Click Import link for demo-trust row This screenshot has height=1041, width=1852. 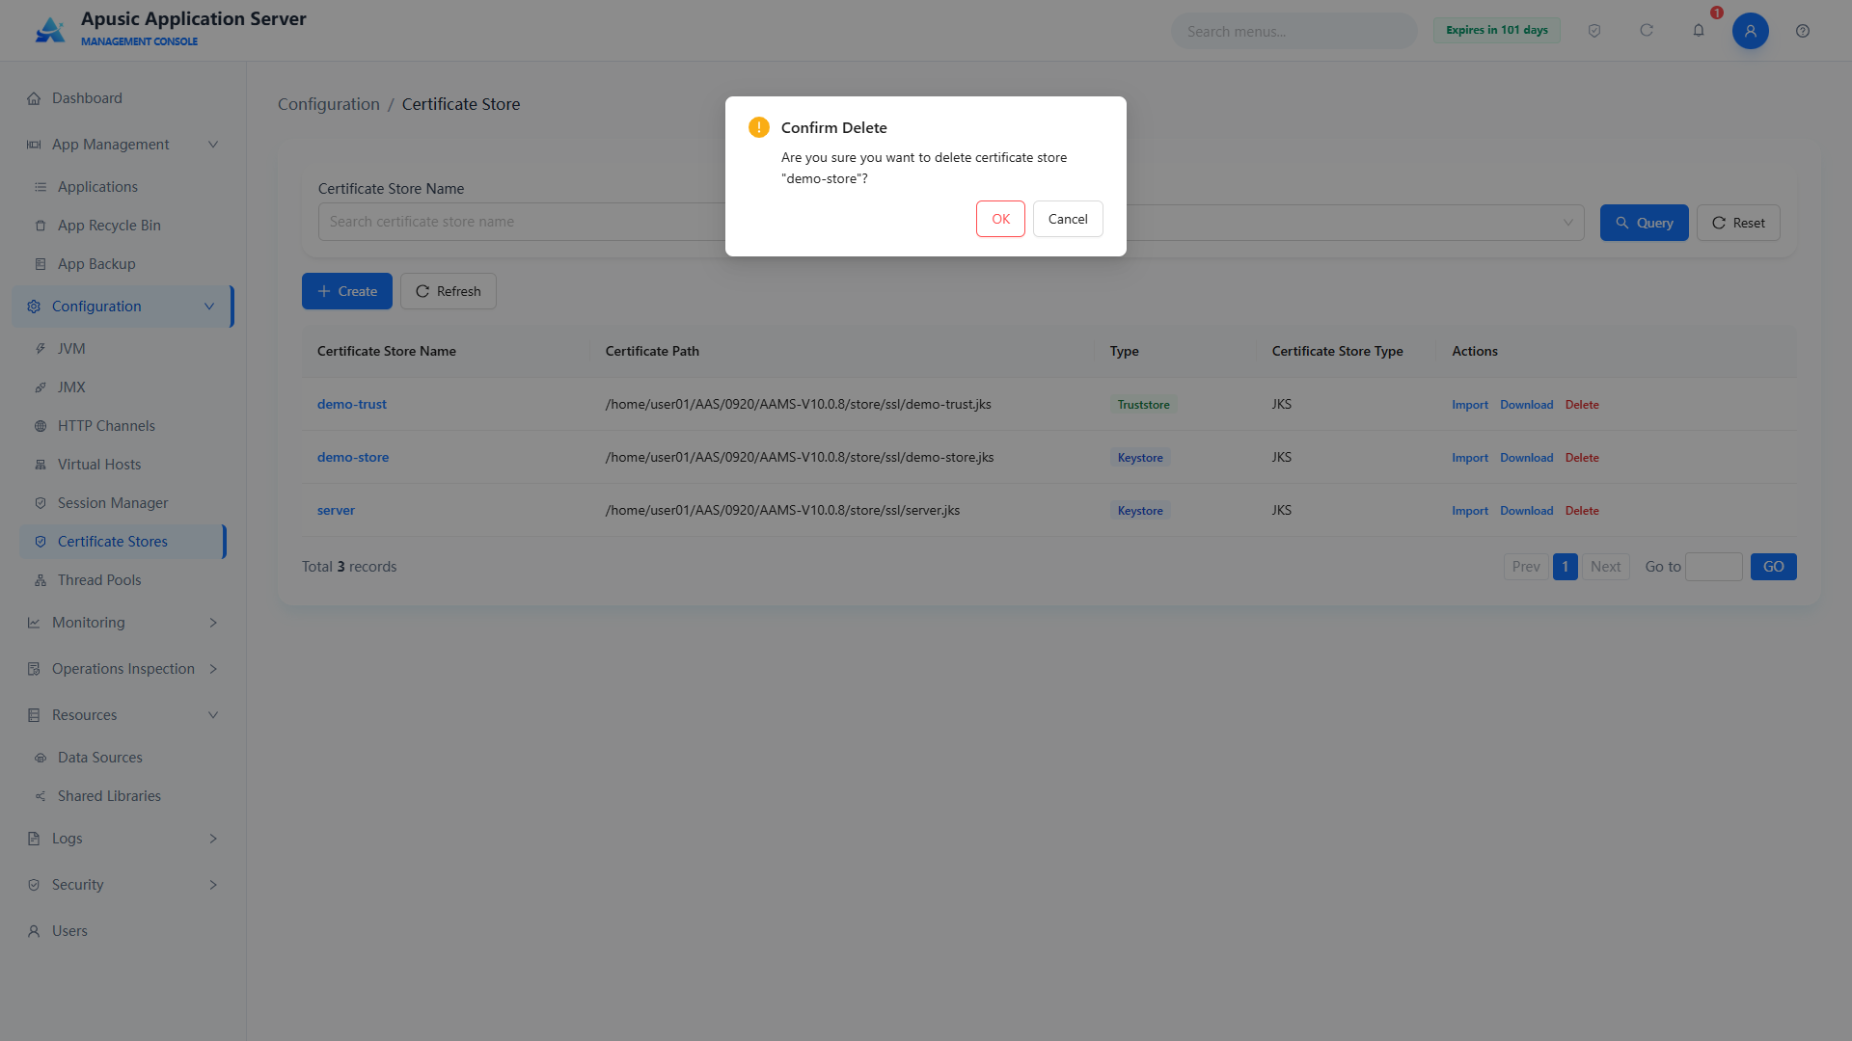click(x=1470, y=405)
